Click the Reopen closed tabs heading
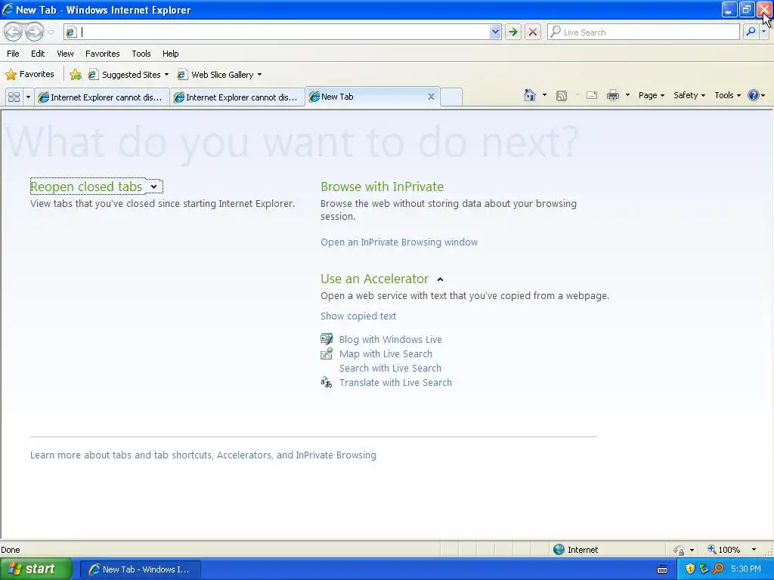The width and height of the screenshot is (774, 580). tap(86, 187)
